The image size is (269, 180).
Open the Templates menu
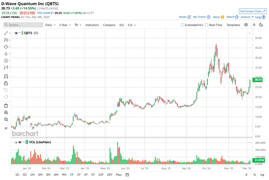(x=233, y=25)
